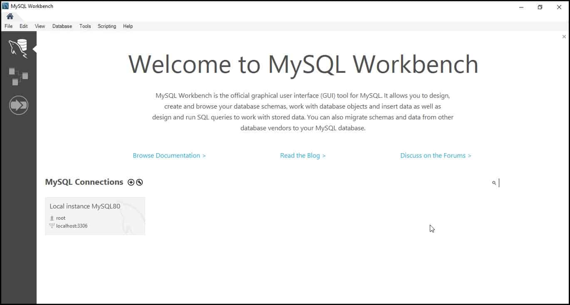This screenshot has height=305, width=570.
Task: Click the localhost:3306 host text
Action: pos(72,226)
